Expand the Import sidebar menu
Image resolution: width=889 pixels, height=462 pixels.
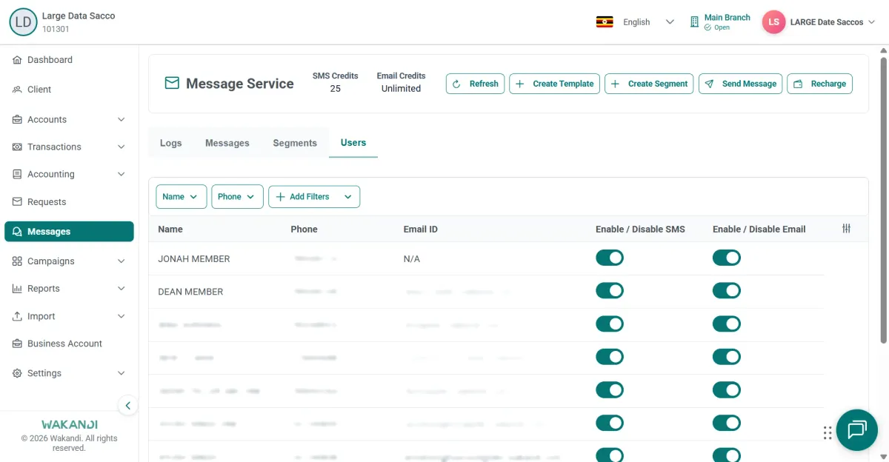point(121,316)
